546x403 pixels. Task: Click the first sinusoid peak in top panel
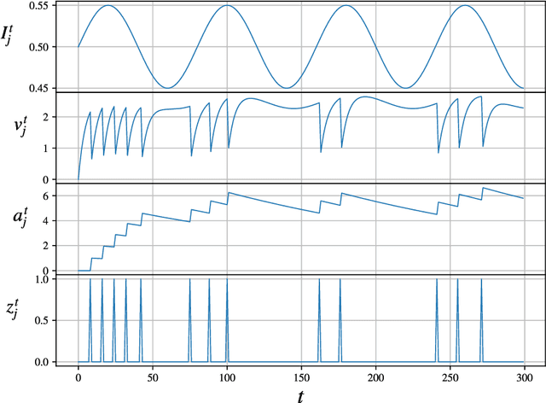[x=108, y=6]
